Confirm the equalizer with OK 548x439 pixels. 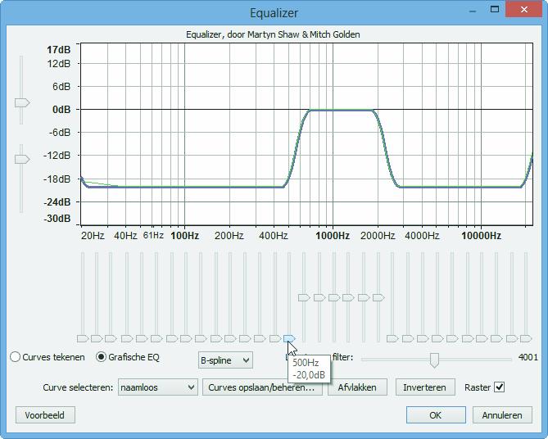pos(435,415)
